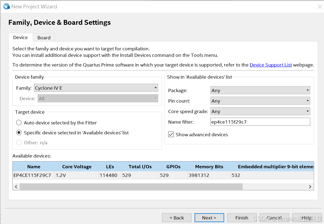Sort by the LEs column header
The image size is (324, 224).
[x=110, y=167]
